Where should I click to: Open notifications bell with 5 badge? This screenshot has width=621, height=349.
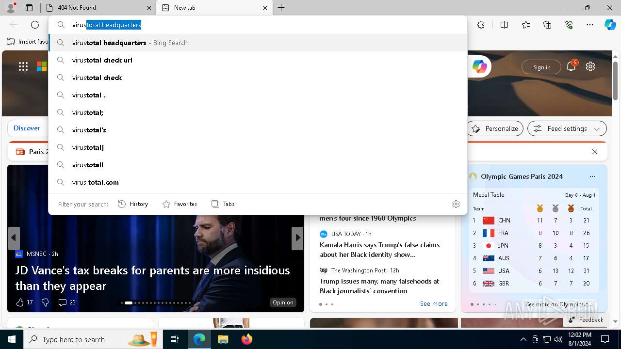point(571,66)
